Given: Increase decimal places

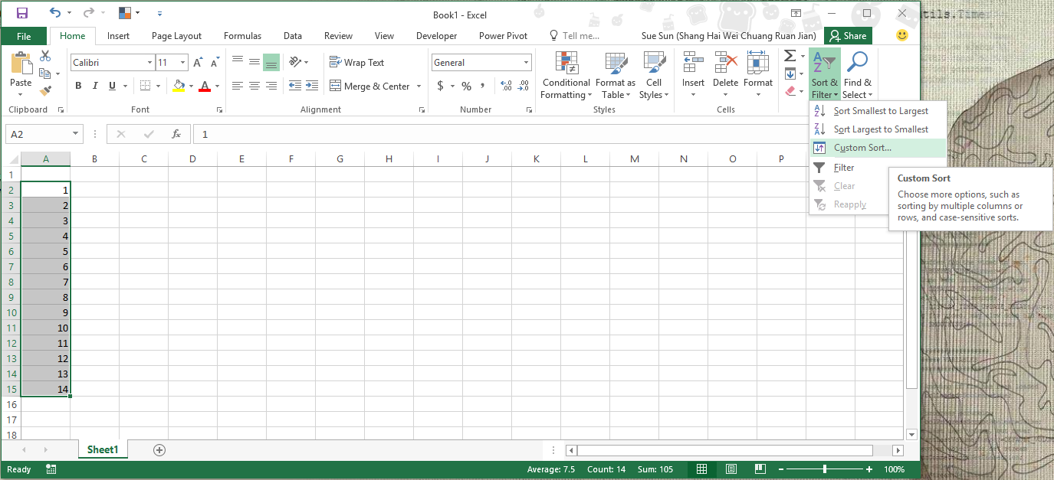Looking at the screenshot, I should tap(506, 86).
